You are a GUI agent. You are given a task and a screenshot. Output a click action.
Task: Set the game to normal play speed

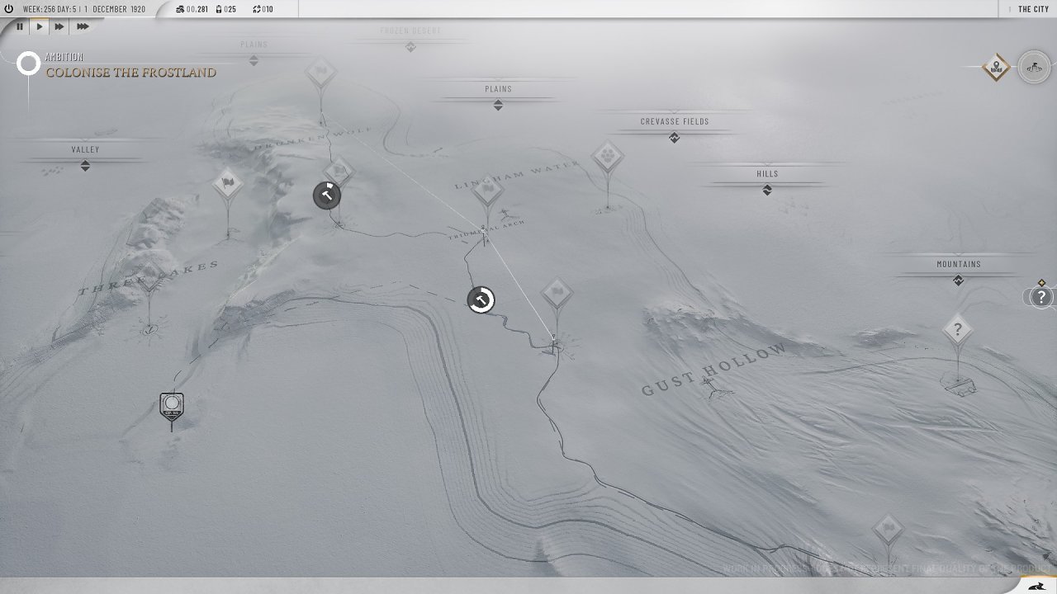click(40, 26)
